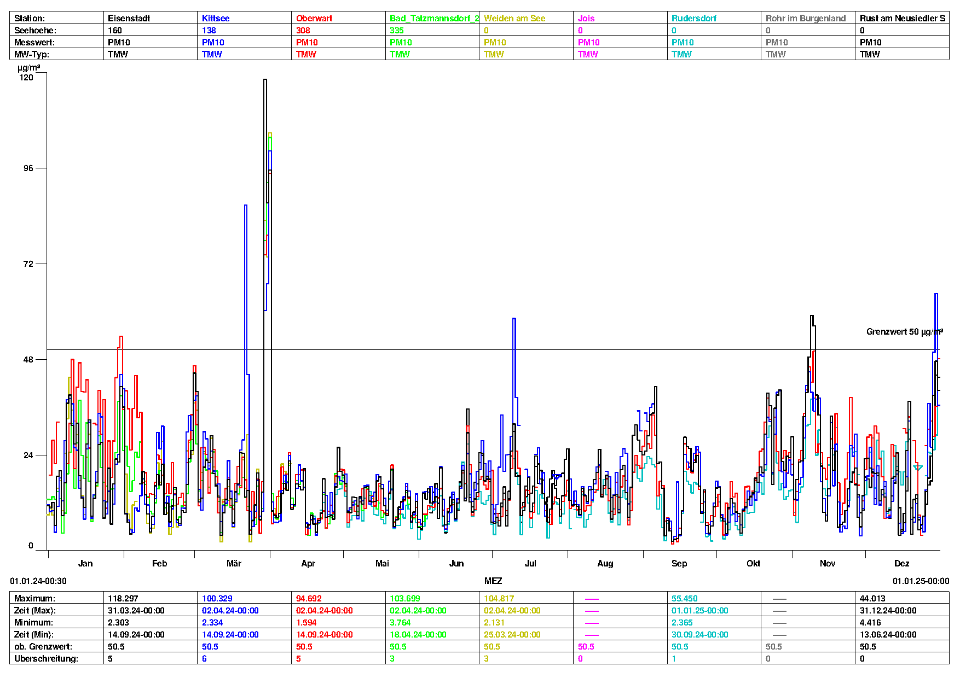
Task: Click Rust min time 13.06.24-00:00
Action: (888, 634)
